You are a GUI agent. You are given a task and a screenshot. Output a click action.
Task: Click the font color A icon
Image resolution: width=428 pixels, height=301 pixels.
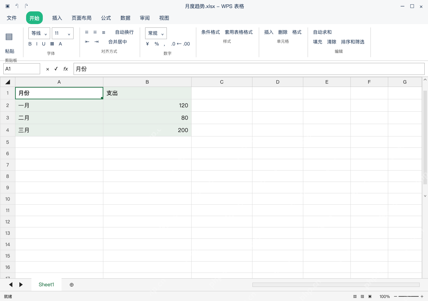coord(61,44)
